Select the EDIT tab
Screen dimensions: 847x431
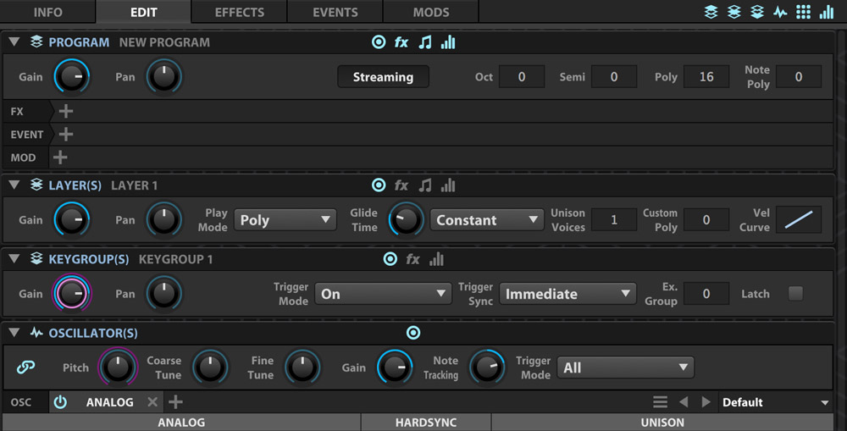coord(143,12)
